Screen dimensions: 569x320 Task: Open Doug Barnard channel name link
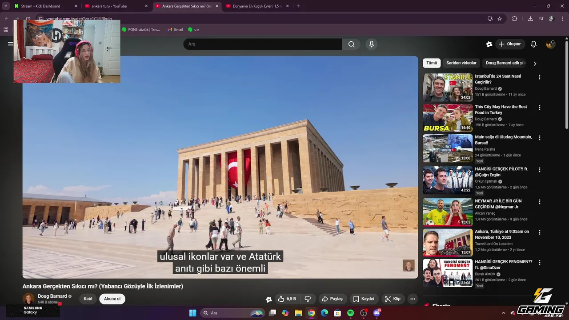pyautogui.click(x=52, y=296)
